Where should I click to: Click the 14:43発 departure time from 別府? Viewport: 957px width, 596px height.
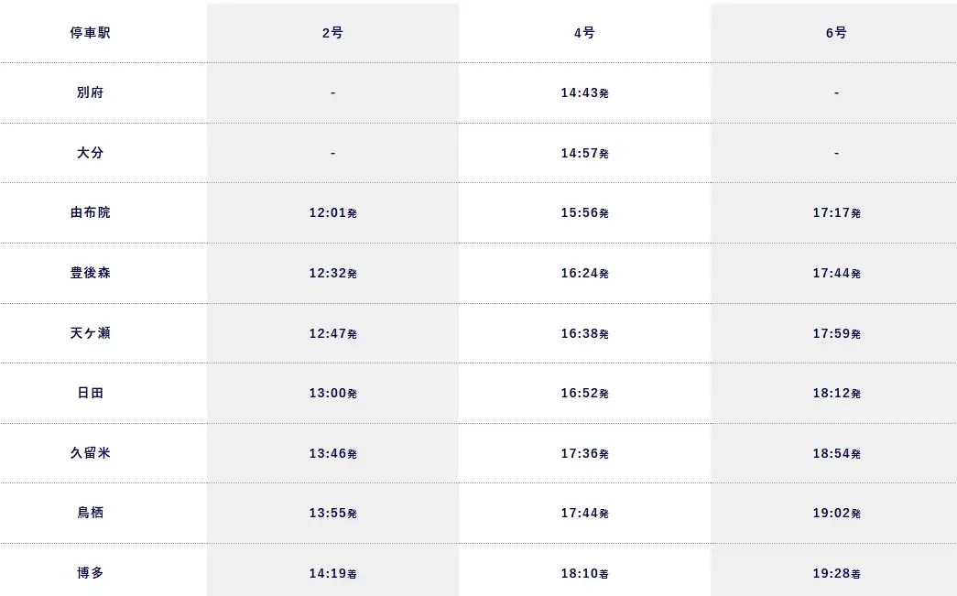[584, 93]
